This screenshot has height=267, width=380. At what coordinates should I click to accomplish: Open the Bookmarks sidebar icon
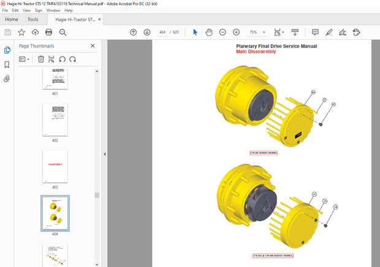pos(7,65)
